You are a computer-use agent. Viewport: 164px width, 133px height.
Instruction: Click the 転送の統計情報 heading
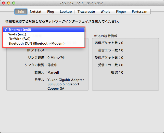[106, 36]
